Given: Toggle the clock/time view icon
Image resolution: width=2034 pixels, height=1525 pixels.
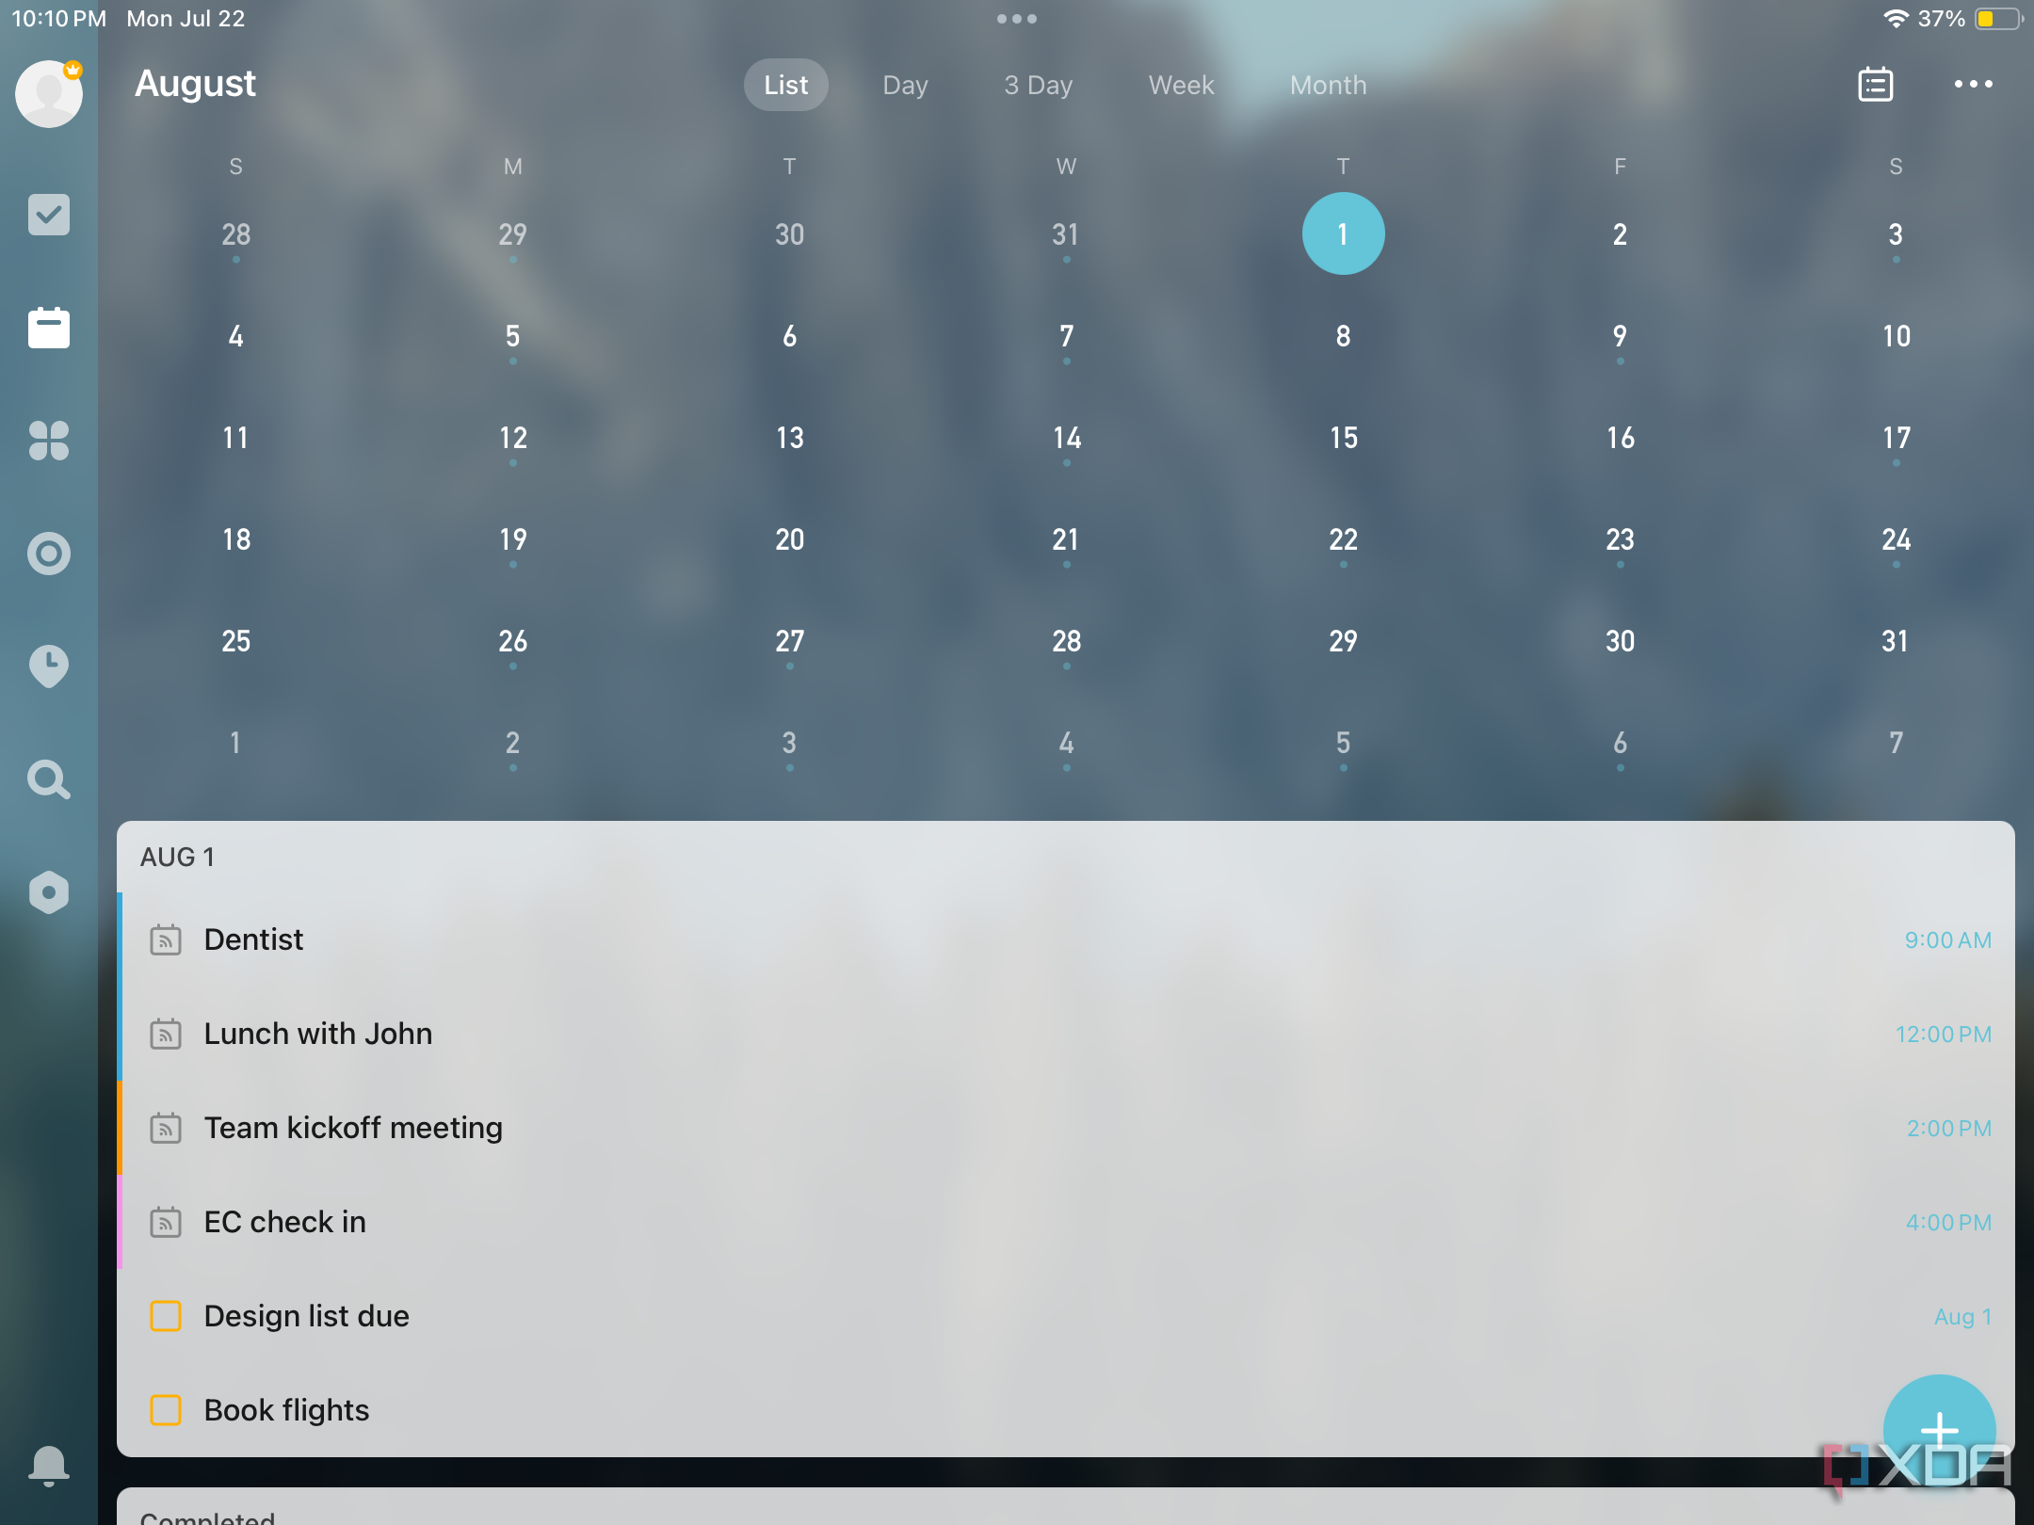Looking at the screenshot, I should (x=46, y=666).
